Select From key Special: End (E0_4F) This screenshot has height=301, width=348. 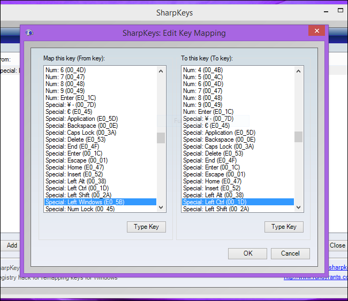click(x=100, y=146)
